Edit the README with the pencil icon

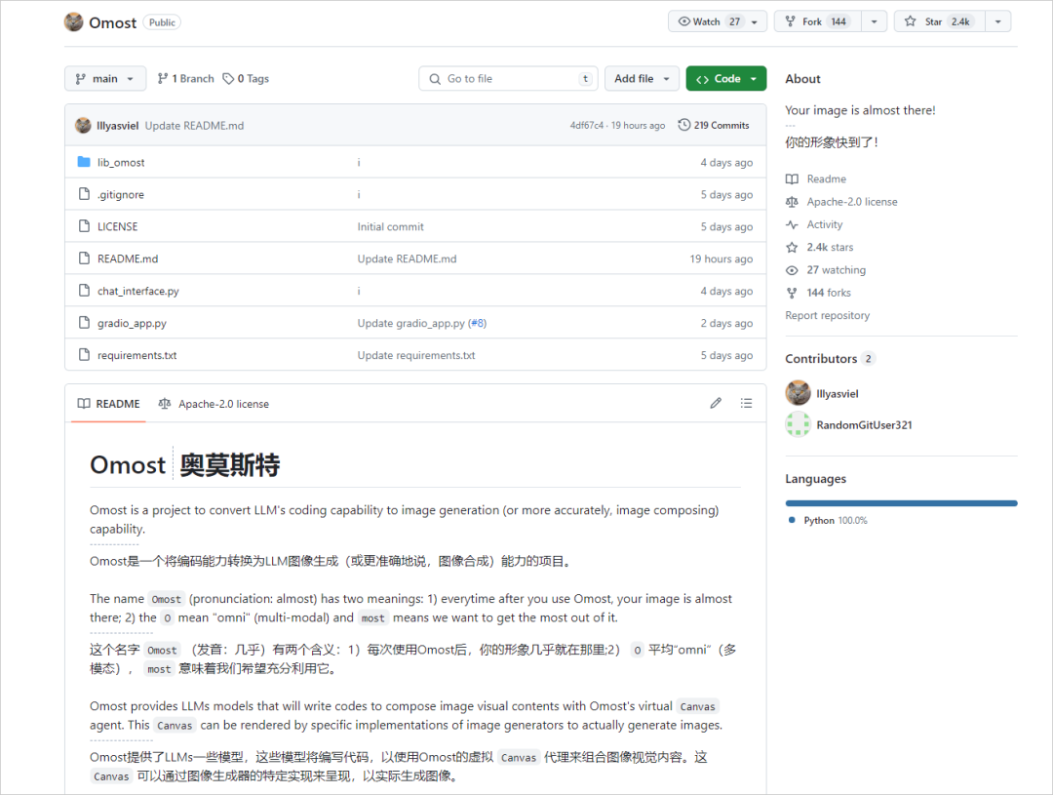point(715,403)
